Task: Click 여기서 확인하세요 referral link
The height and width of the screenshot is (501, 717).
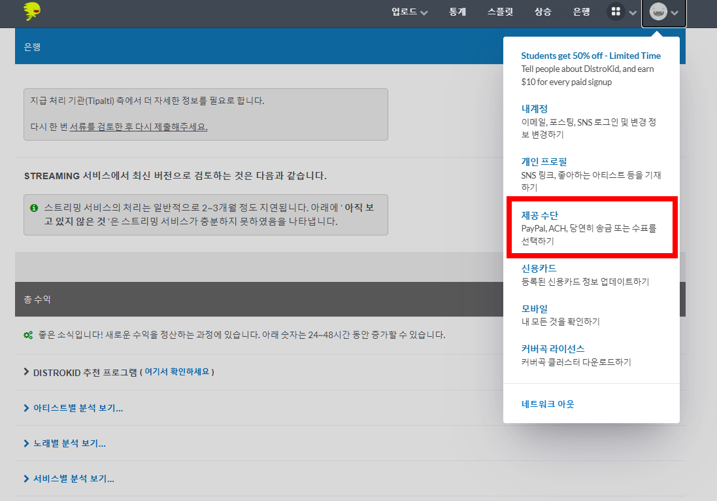Action: click(x=177, y=371)
